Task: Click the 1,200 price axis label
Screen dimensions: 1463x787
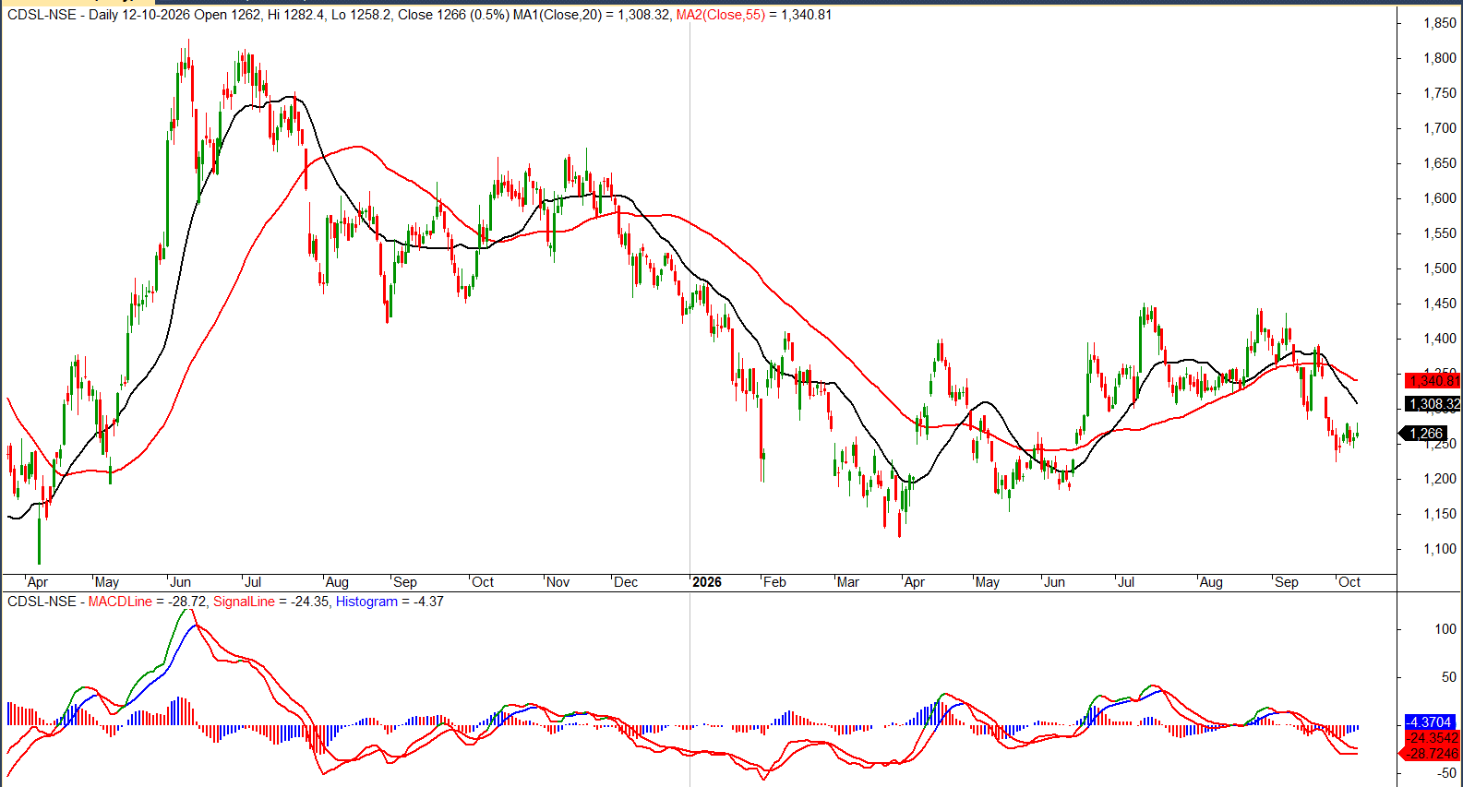Action: point(1440,479)
